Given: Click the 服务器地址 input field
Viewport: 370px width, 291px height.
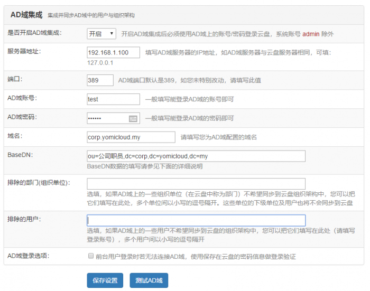Looking at the screenshot, I should pyautogui.click(x=113, y=52).
